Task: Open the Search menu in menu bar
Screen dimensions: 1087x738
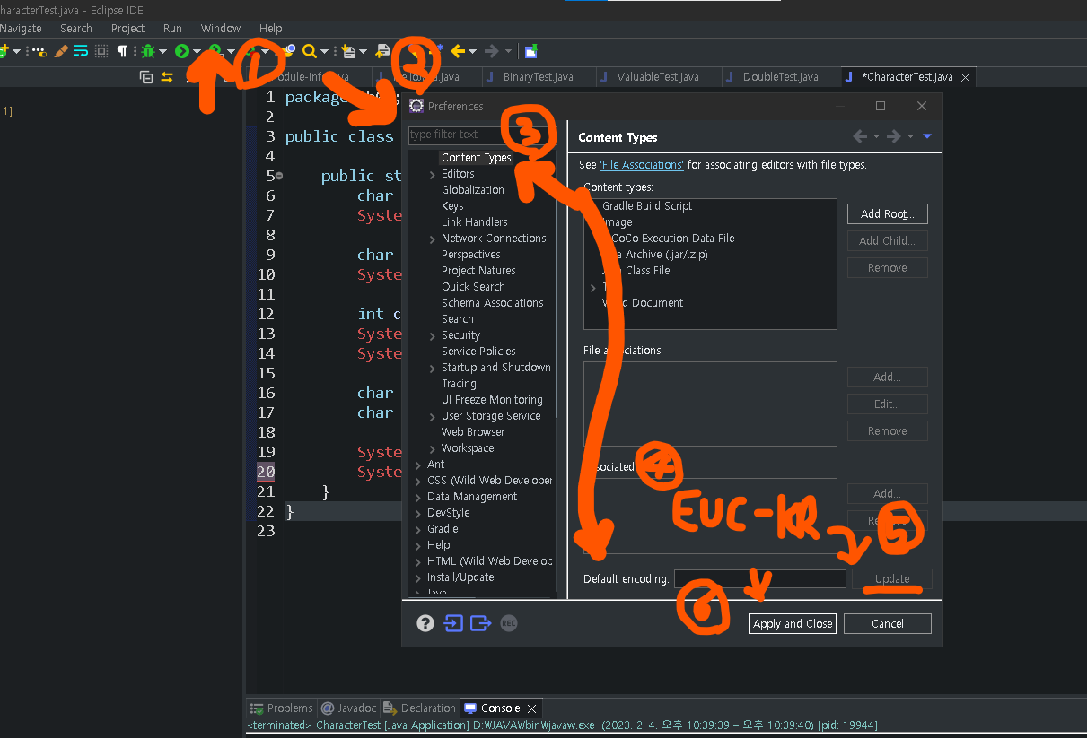Action: [76, 28]
